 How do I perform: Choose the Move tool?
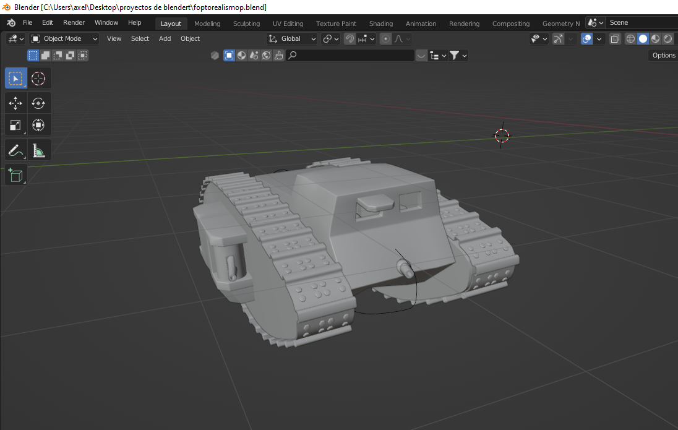pos(15,103)
